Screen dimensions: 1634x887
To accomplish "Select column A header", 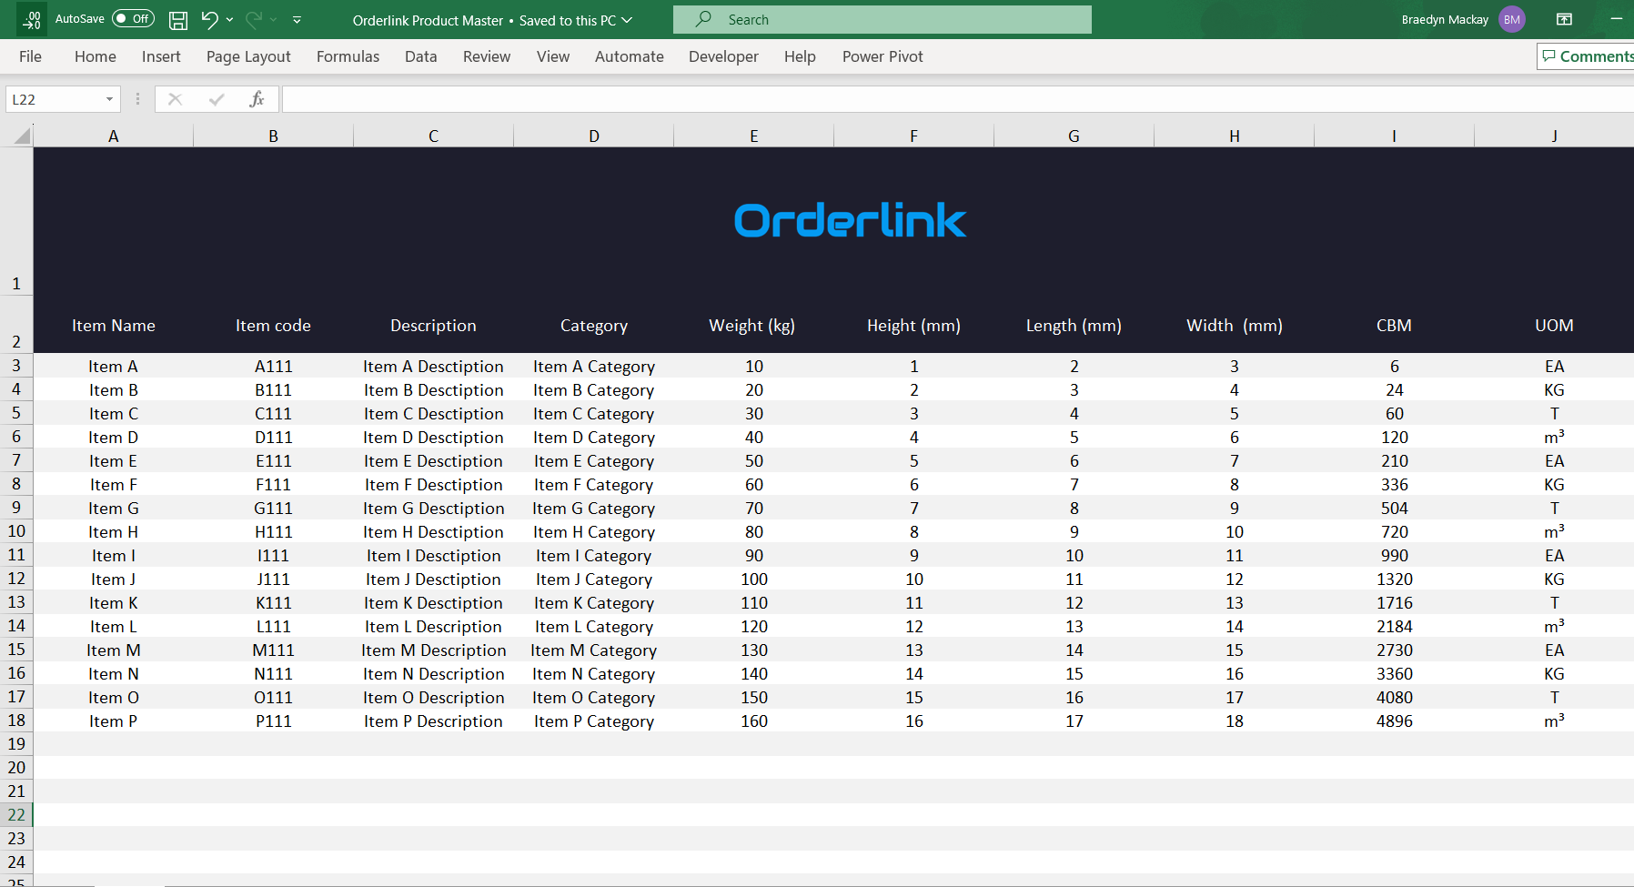I will 114,136.
